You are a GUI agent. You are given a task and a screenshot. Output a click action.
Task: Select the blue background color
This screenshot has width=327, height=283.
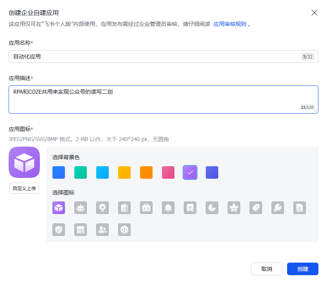(59, 172)
